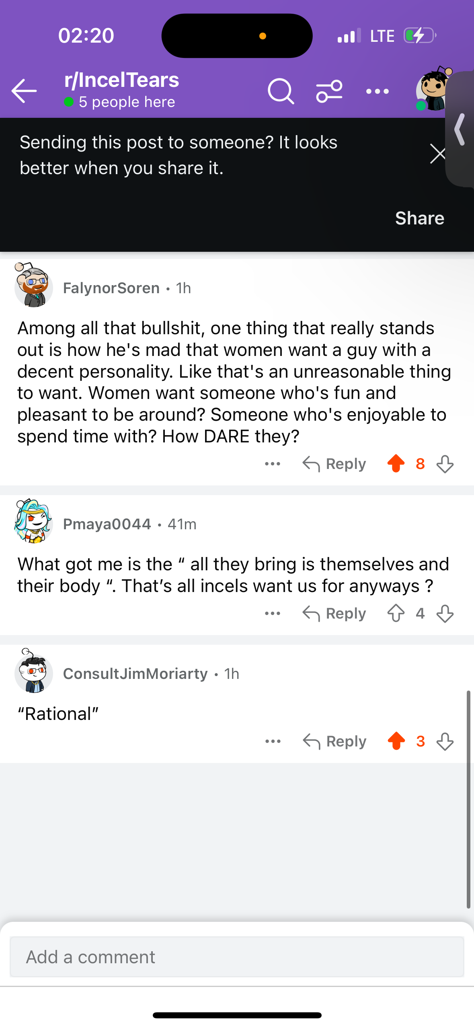Image resolution: width=474 pixels, height=1028 pixels.
Task: Open the three-dot overflow menu in header
Action: click(x=377, y=91)
